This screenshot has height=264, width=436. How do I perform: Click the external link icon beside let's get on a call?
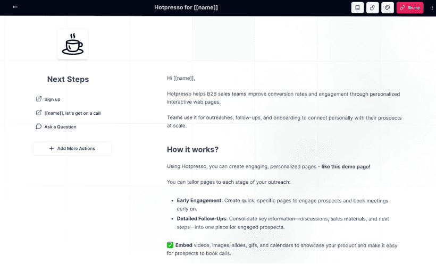coord(39,113)
